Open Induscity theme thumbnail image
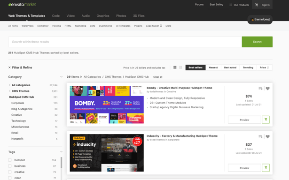Screen dimensions: 289x180 [x=107, y=153]
